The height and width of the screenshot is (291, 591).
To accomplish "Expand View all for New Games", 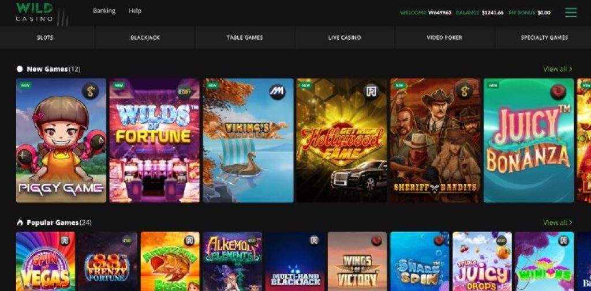I will click(558, 69).
